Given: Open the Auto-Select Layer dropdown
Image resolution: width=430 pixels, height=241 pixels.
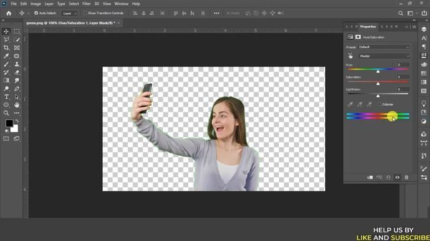Looking at the screenshot, I should click(x=70, y=13).
